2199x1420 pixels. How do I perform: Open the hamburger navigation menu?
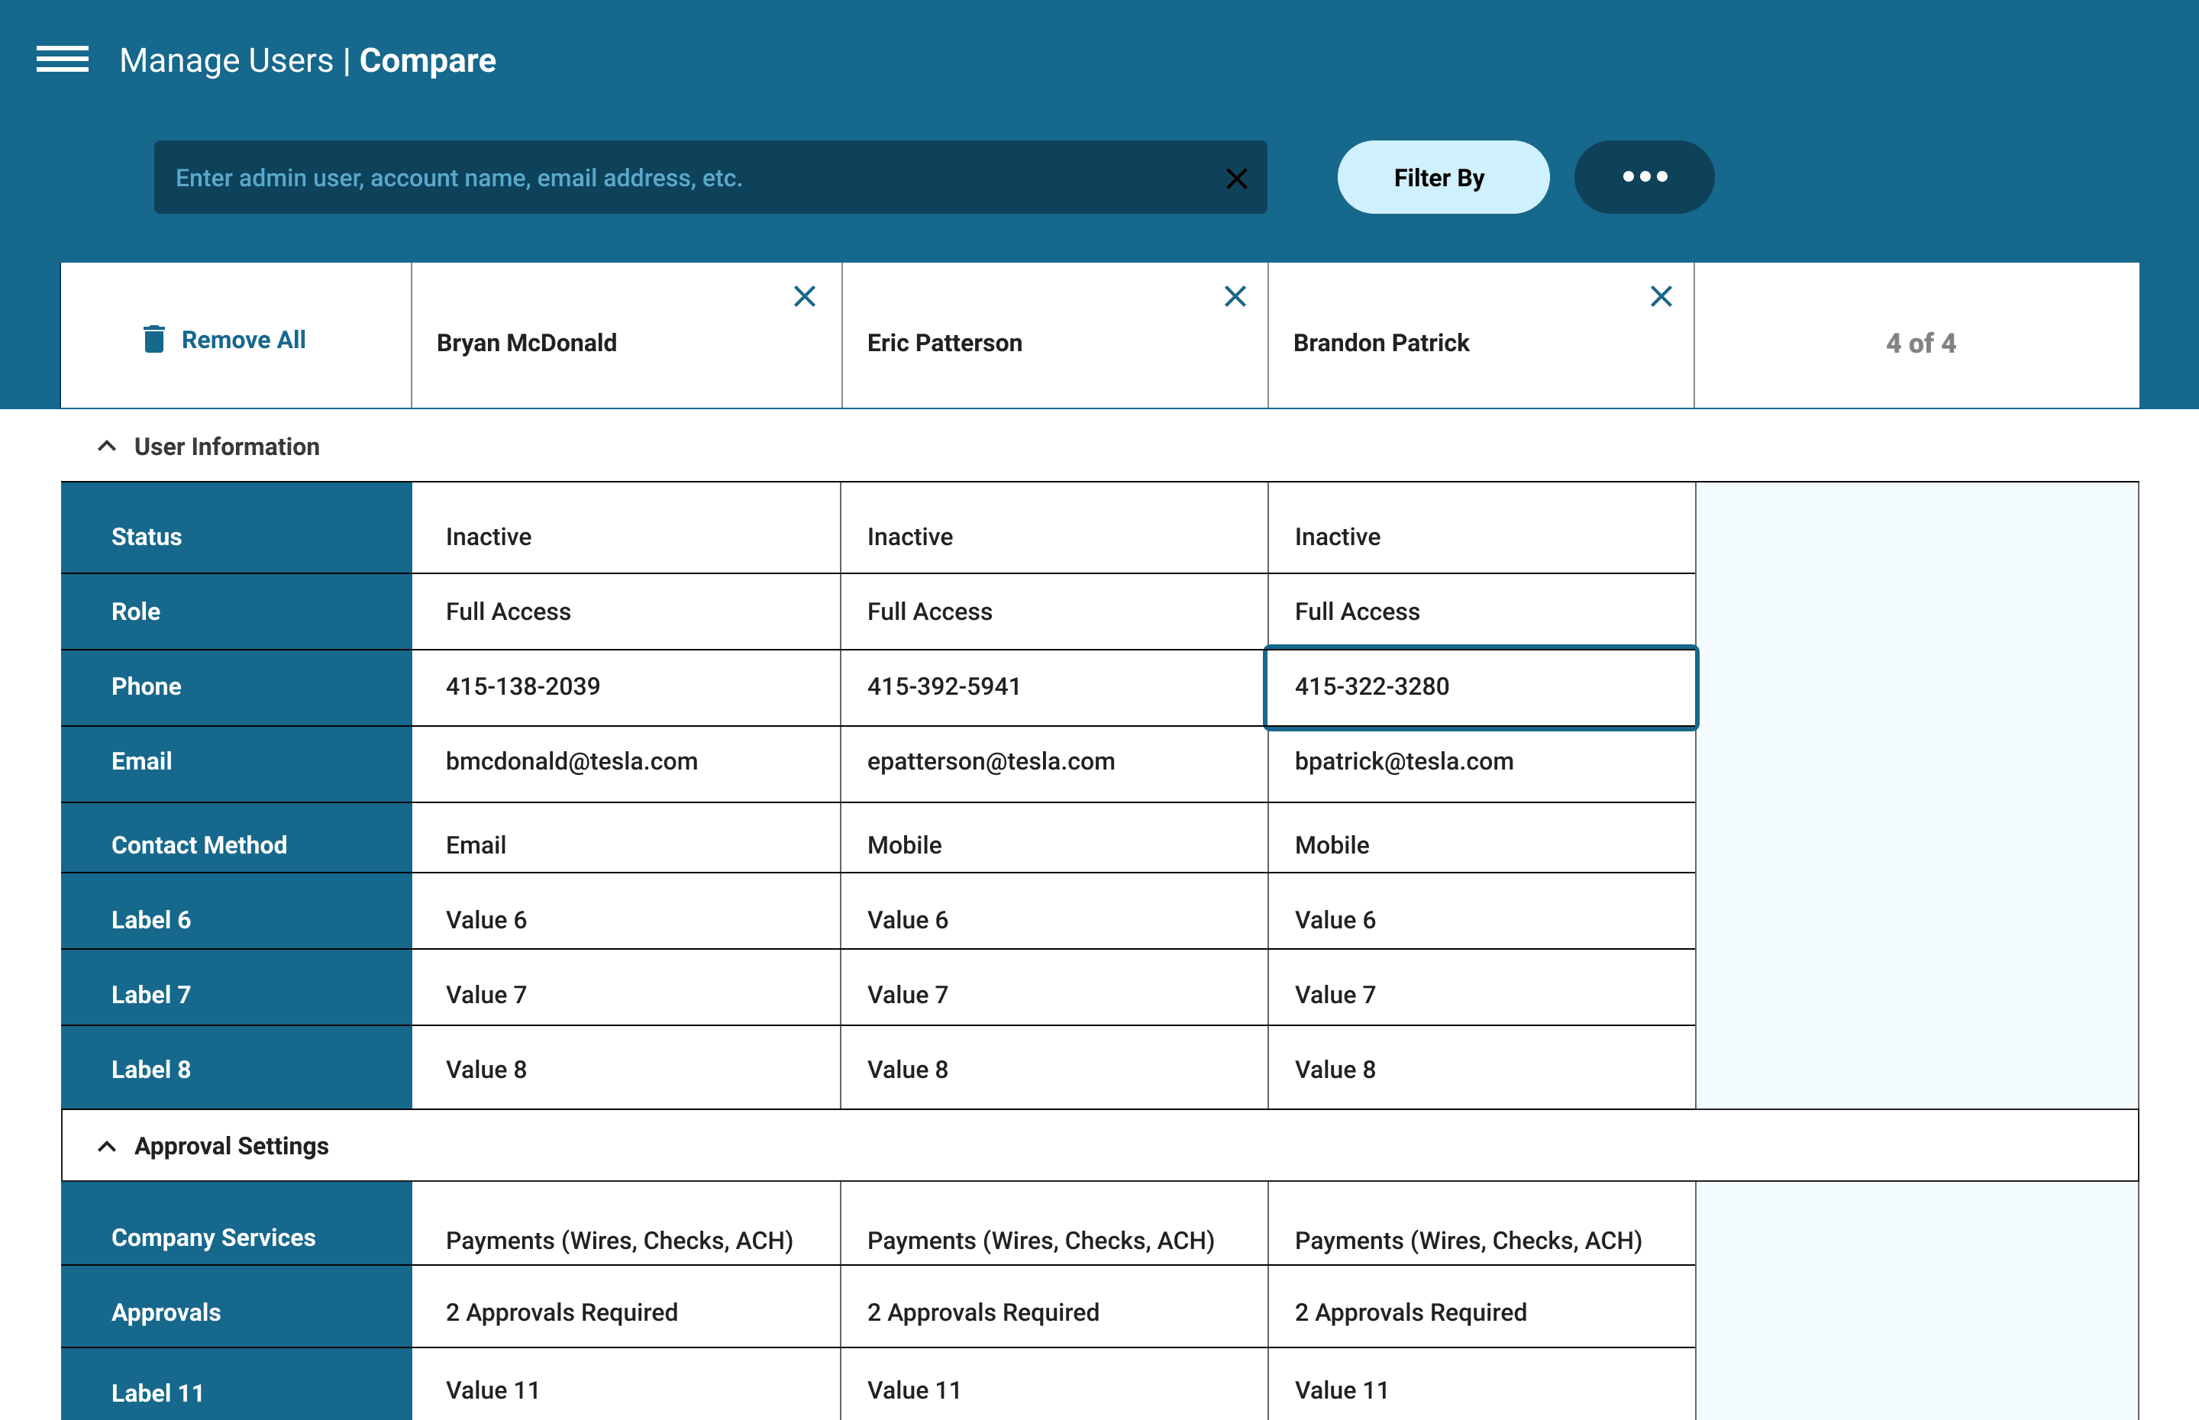coord(63,59)
